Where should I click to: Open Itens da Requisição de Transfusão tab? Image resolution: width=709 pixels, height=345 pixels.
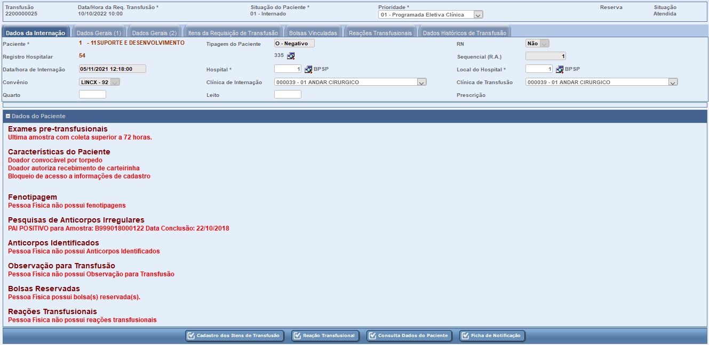point(233,33)
